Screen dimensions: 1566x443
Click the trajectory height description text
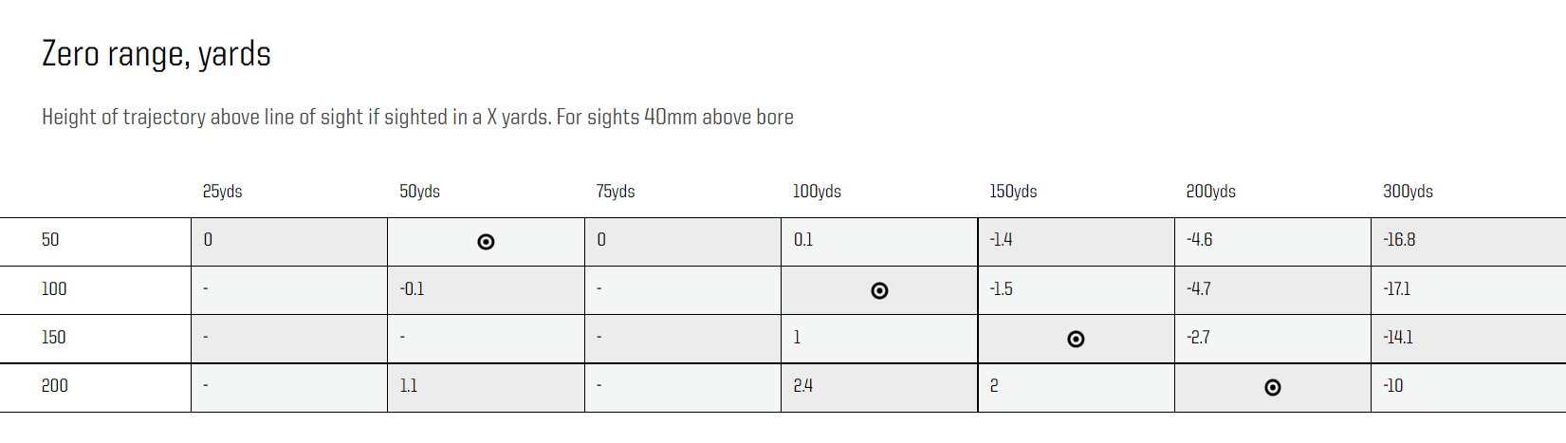pos(417,117)
